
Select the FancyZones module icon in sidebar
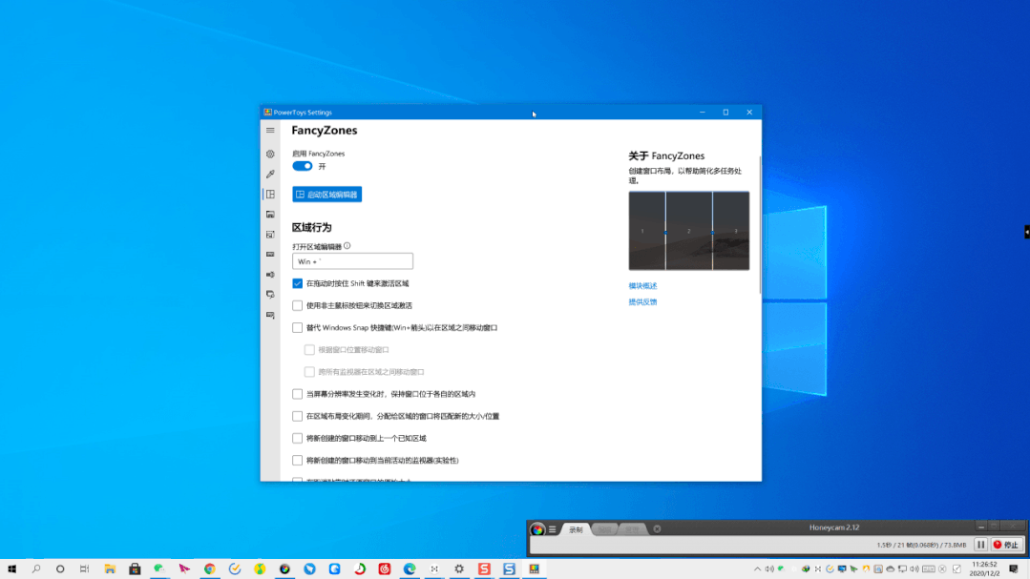point(270,194)
